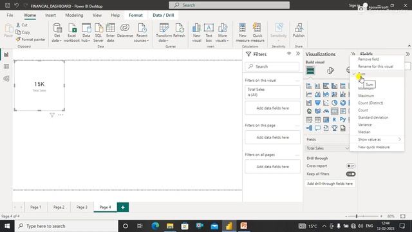Select the filled map visual
The image size is (412, 232).
click(x=317, y=111)
